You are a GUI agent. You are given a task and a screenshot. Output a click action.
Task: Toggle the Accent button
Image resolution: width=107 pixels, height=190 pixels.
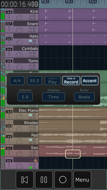pyautogui.click(x=90, y=81)
